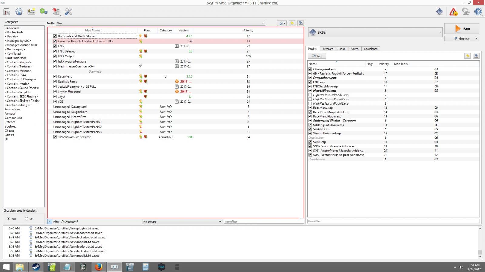Click create backup icon above mod list
Screen dimensions: 485x272
pos(300,23)
